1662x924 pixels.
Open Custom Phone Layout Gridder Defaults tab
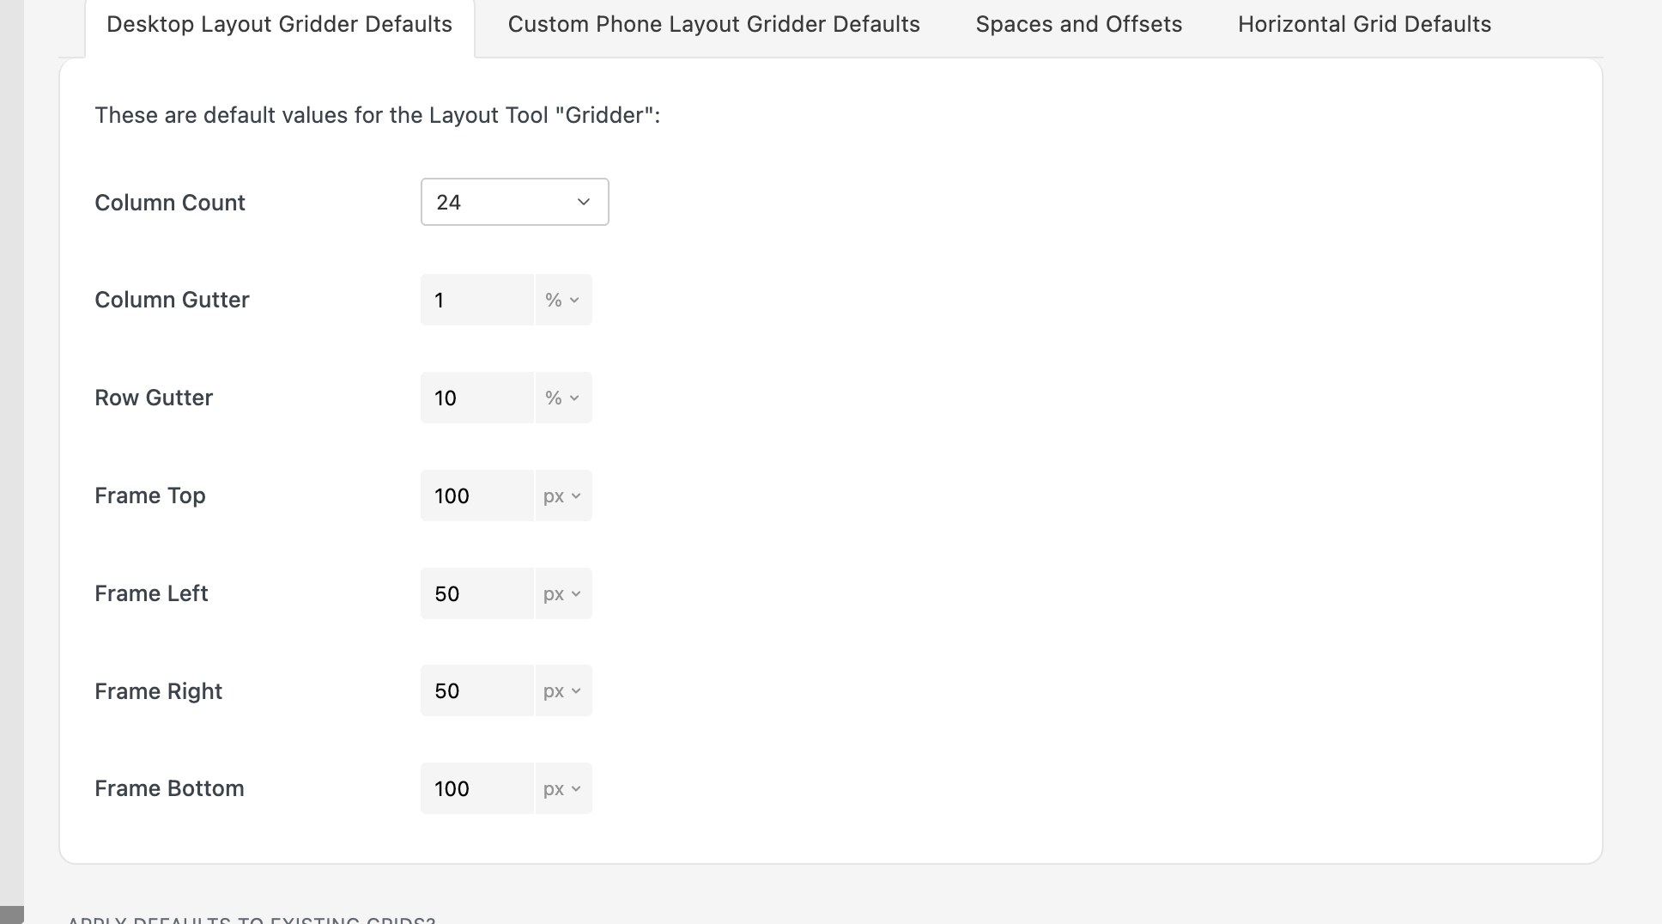click(713, 25)
